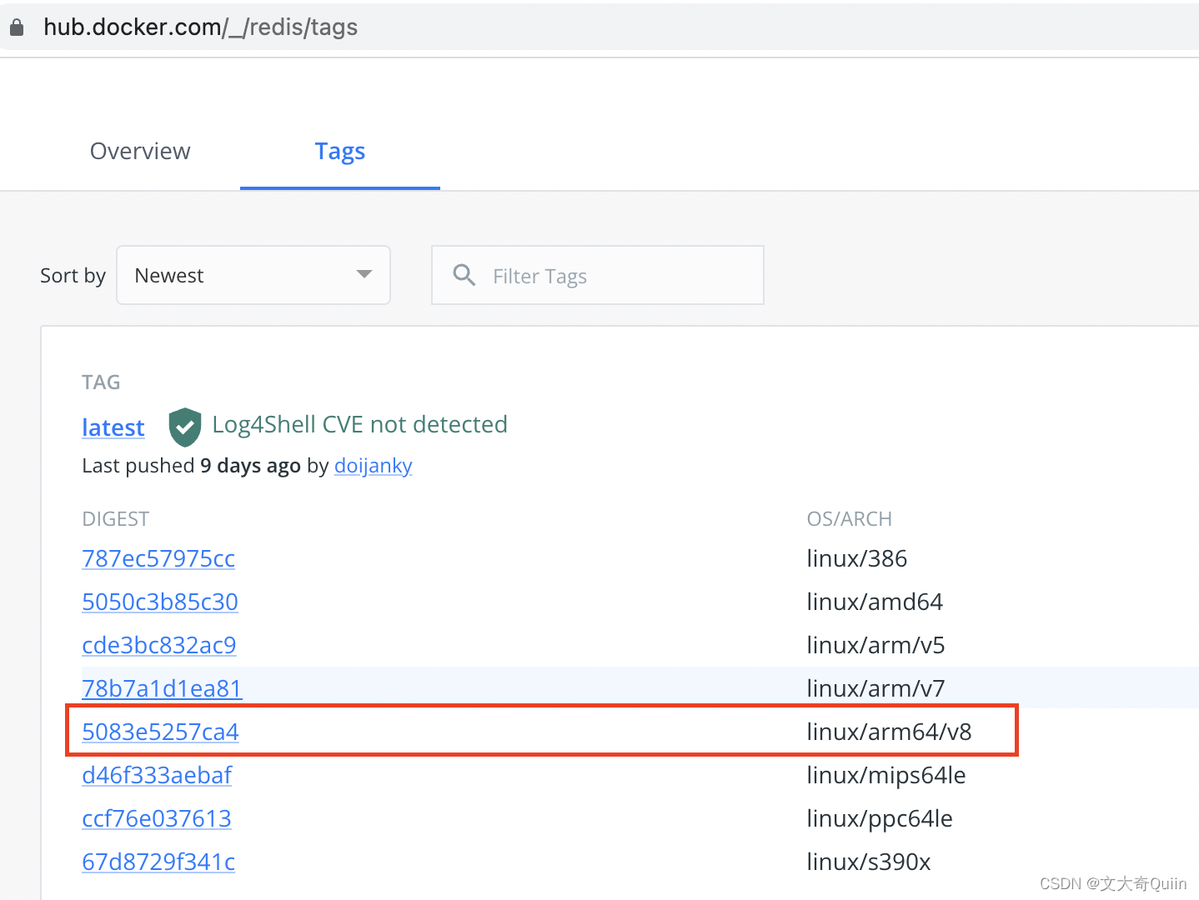
Task: Click the Sort by label
Action: click(73, 276)
